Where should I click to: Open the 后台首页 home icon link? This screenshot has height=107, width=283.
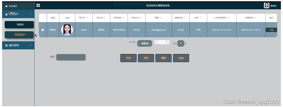[x=6, y=6]
